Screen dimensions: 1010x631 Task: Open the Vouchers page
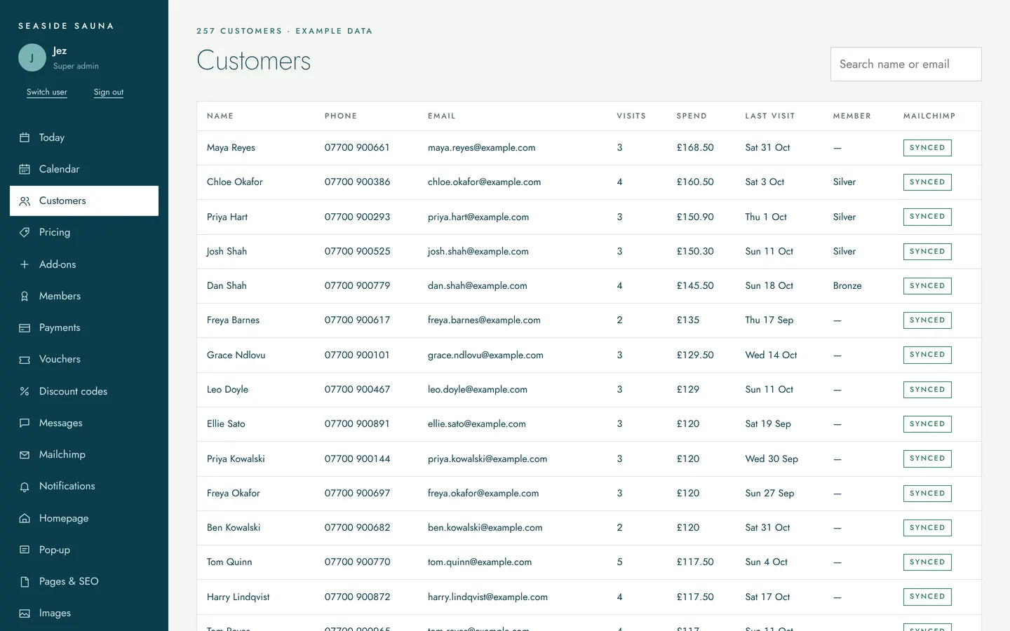(84, 359)
